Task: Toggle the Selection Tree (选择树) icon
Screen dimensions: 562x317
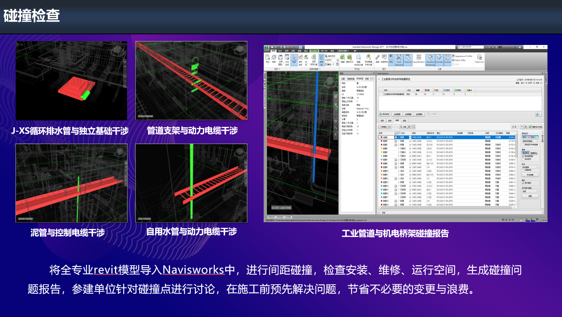Action: [x=322, y=60]
